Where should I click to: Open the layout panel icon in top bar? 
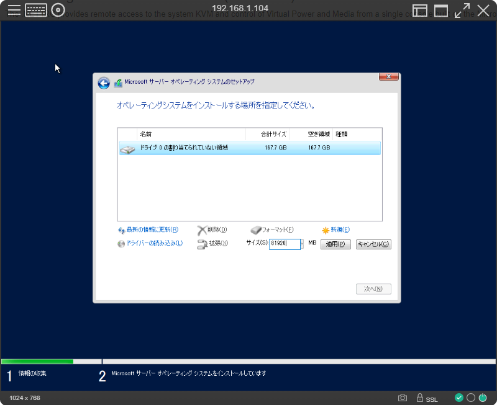pyautogui.click(x=420, y=11)
